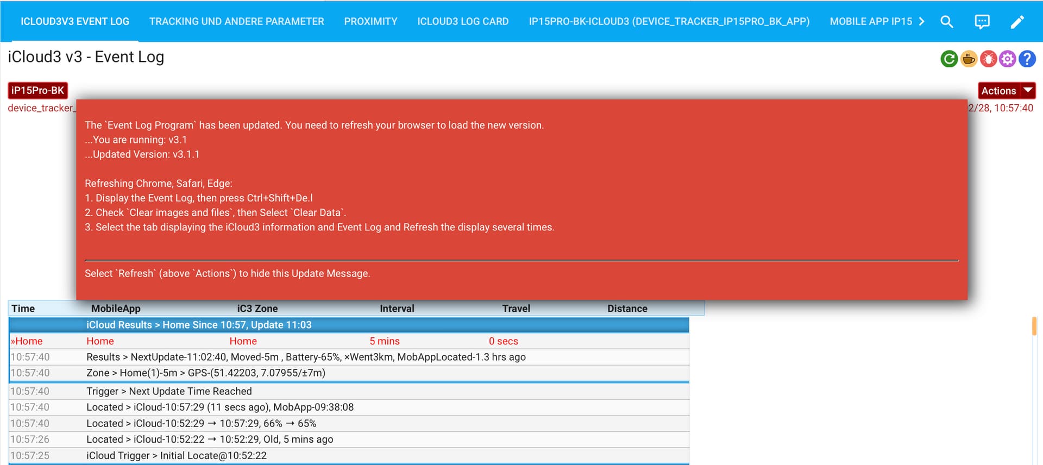Open the ICLOUD3 LOG CARD tab
This screenshot has width=1043, height=465.
(463, 21)
